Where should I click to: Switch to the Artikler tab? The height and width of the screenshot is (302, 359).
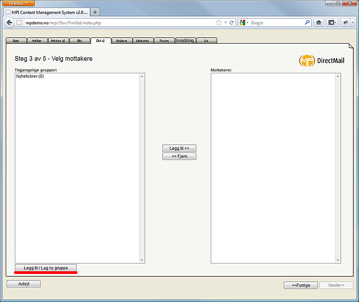click(x=37, y=41)
